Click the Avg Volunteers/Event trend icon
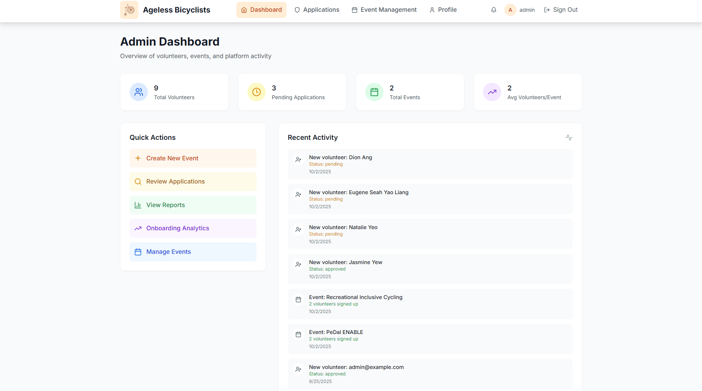 (492, 92)
